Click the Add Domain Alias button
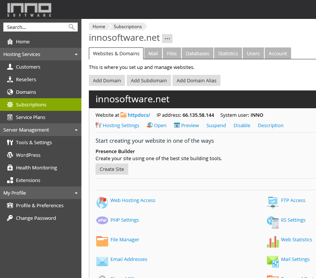The image size is (316, 278). coord(197,80)
